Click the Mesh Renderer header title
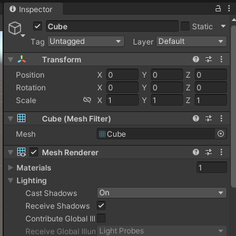The image size is (236, 236). 70,153
